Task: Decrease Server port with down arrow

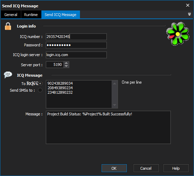Action: (66, 66)
